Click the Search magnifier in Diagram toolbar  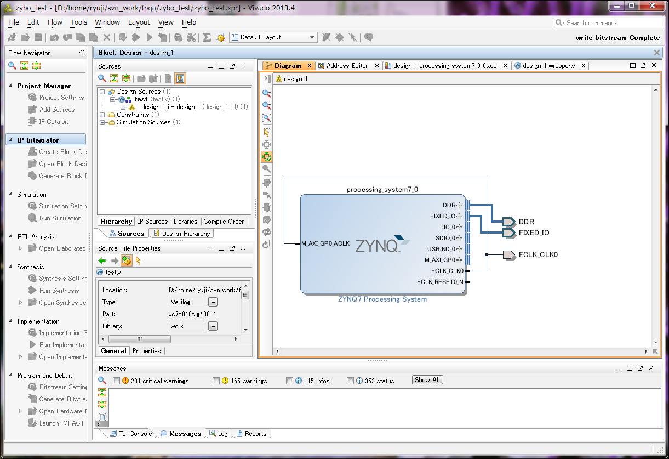267,169
